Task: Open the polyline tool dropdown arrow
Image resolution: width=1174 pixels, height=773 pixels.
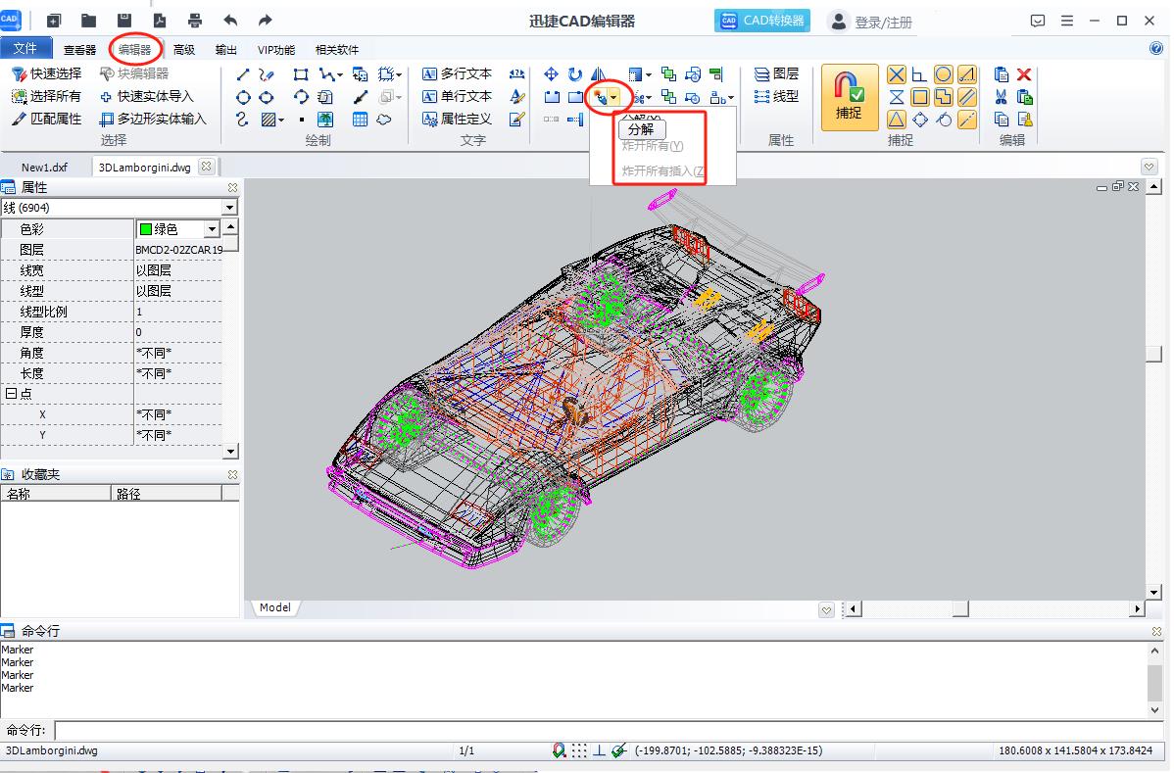Action: (x=340, y=74)
